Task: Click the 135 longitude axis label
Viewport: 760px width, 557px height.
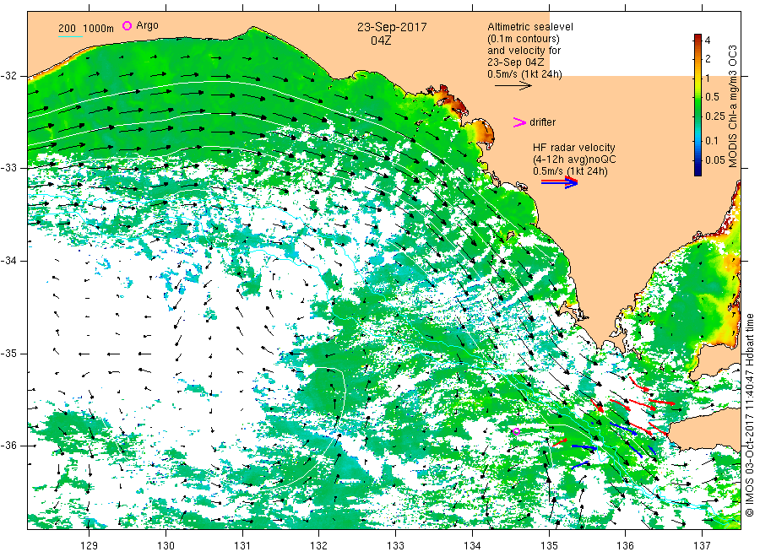Action: [549, 546]
